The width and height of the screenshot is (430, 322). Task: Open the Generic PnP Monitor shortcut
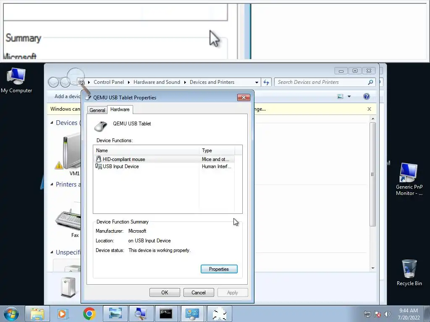point(409,179)
